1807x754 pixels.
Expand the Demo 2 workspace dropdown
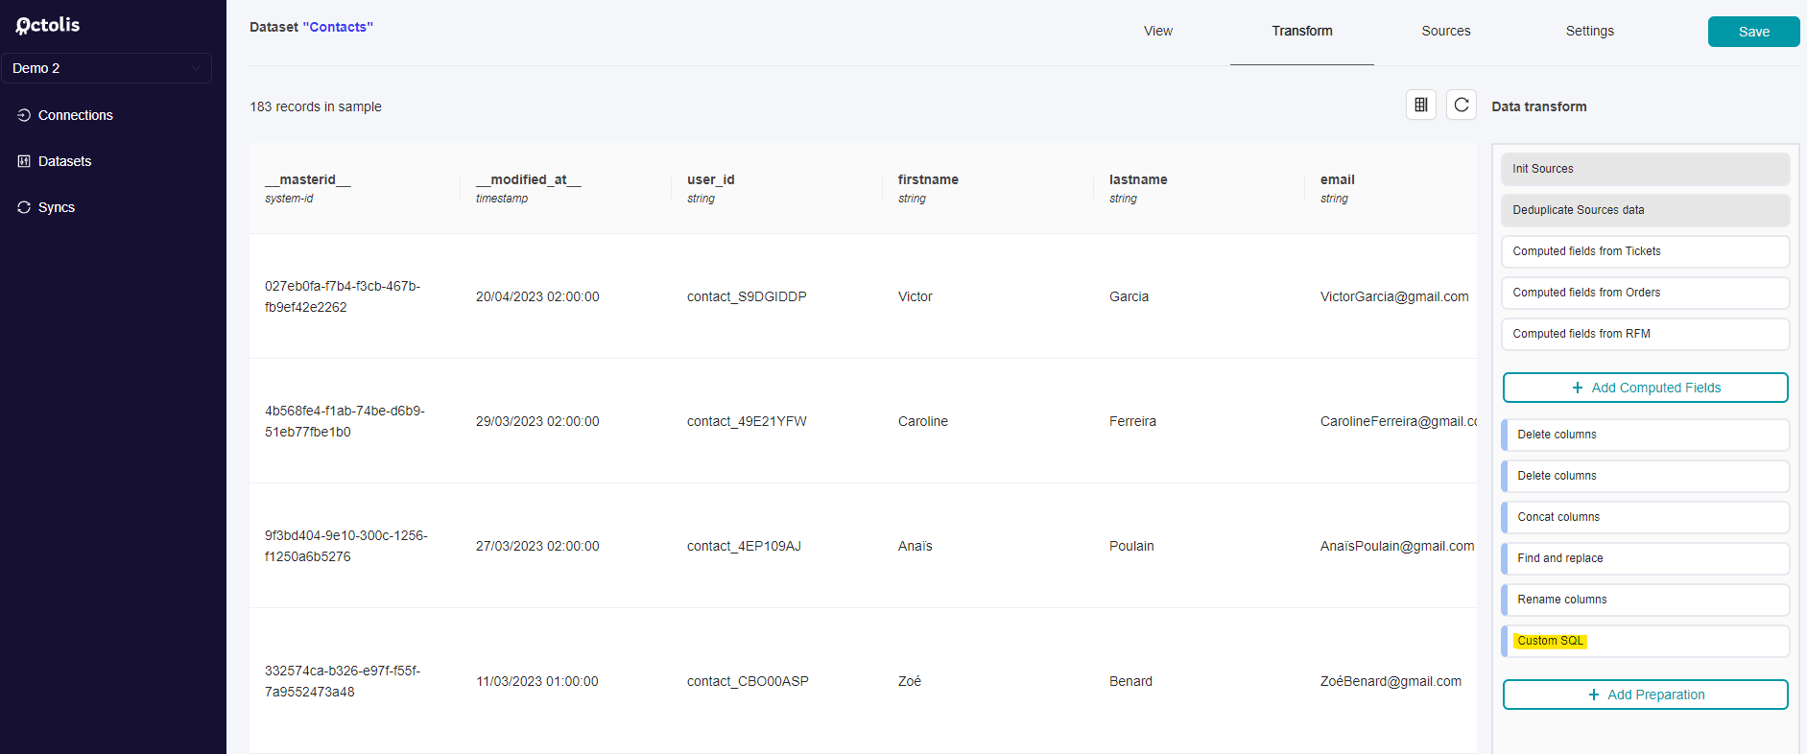point(107,68)
